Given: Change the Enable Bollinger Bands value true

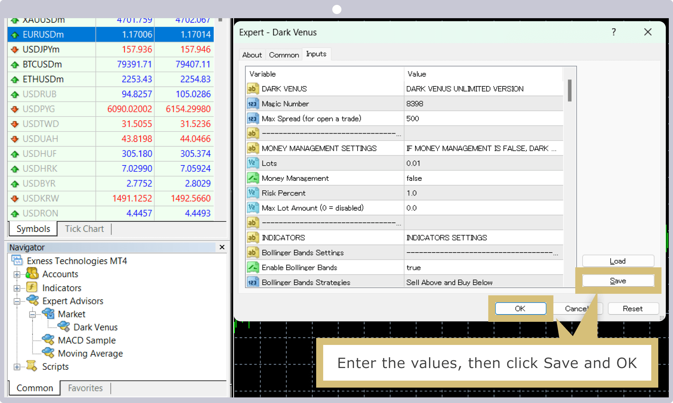Looking at the screenshot, I should pos(483,268).
